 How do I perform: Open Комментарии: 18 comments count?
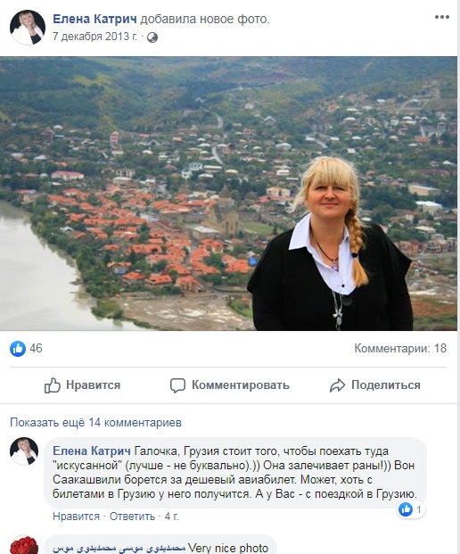[x=400, y=349]
